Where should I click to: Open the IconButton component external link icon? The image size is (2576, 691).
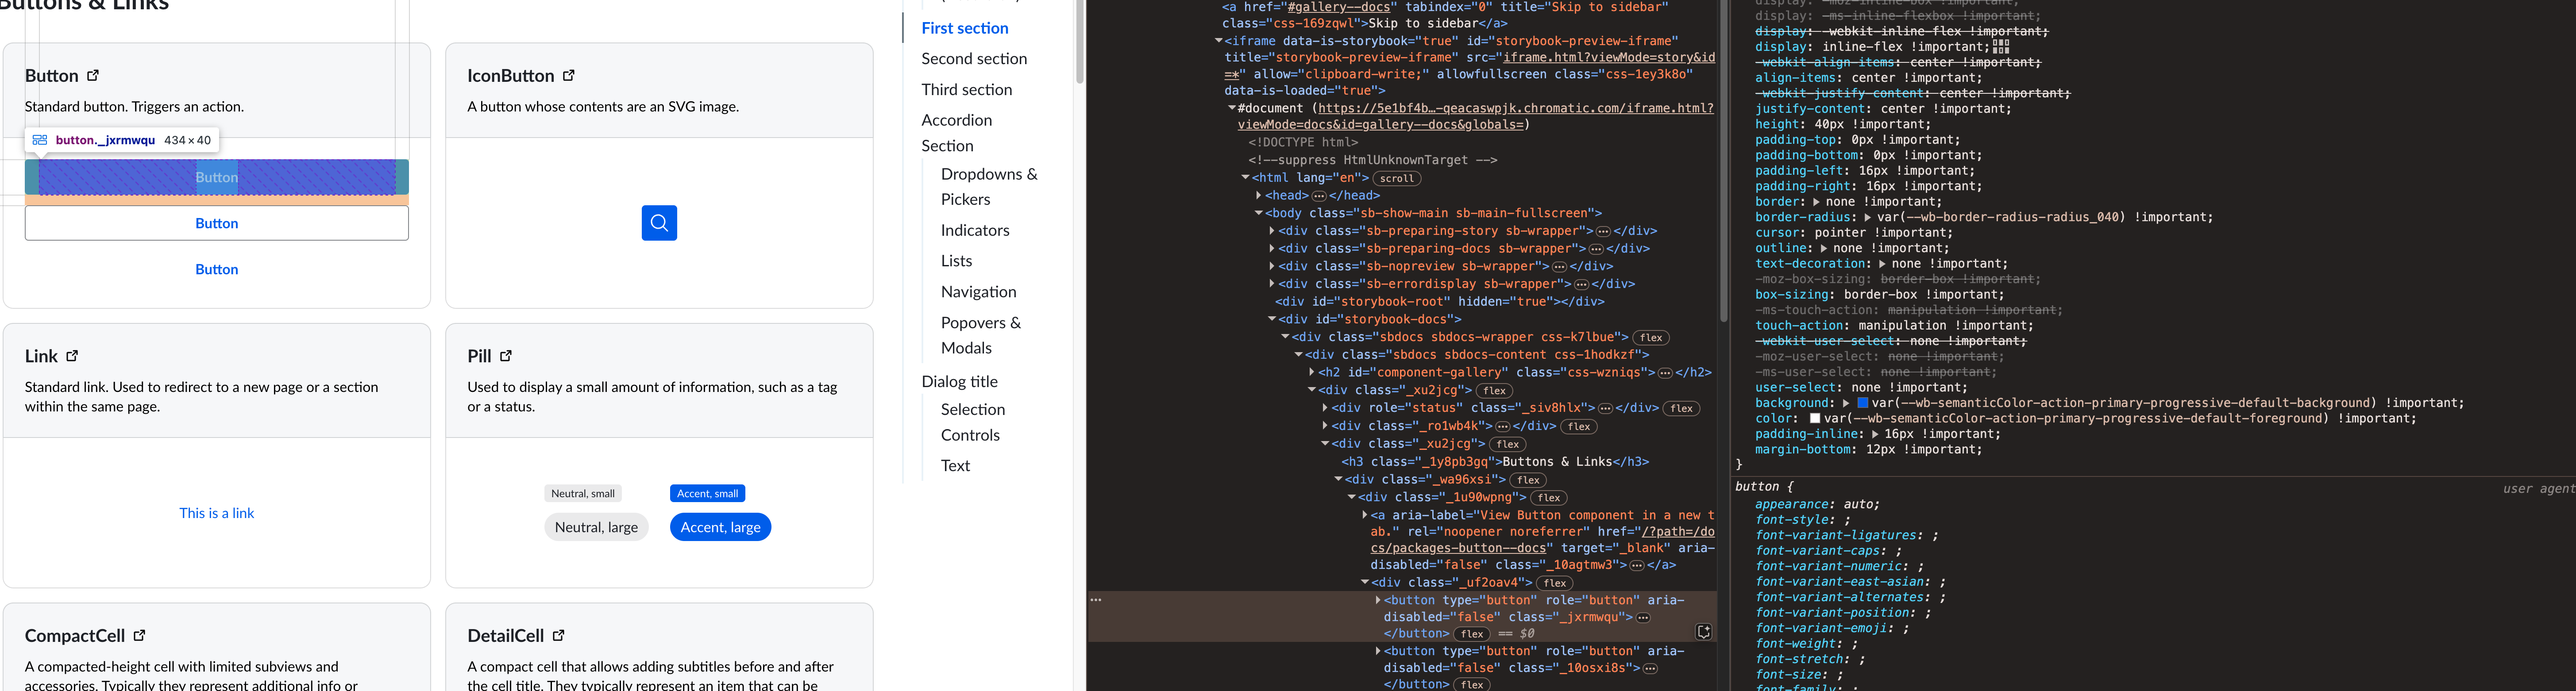click(x=569, y=76)
